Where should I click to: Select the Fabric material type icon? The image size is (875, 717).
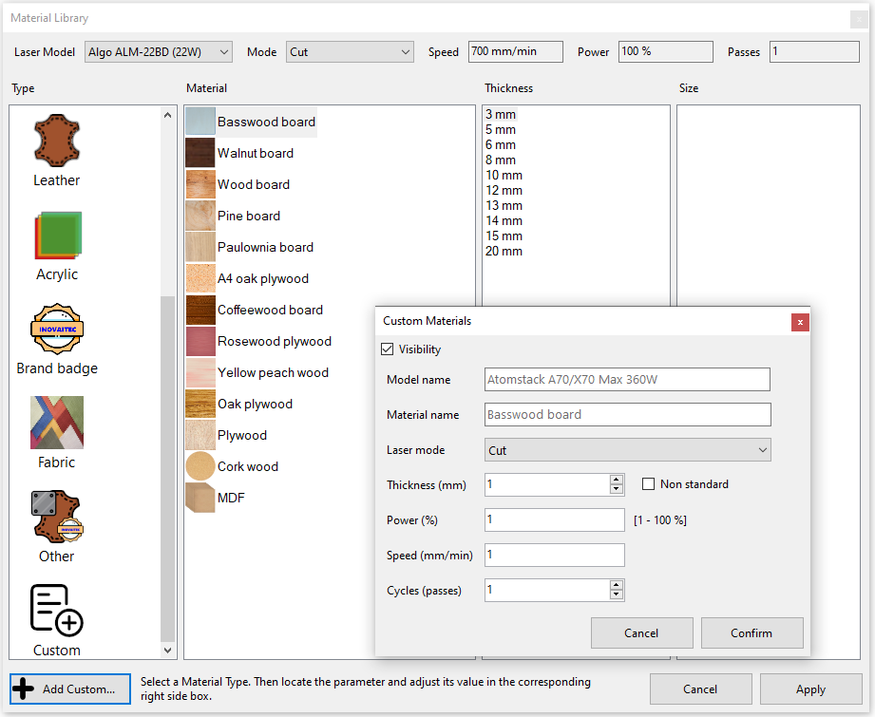coord(57,423)
